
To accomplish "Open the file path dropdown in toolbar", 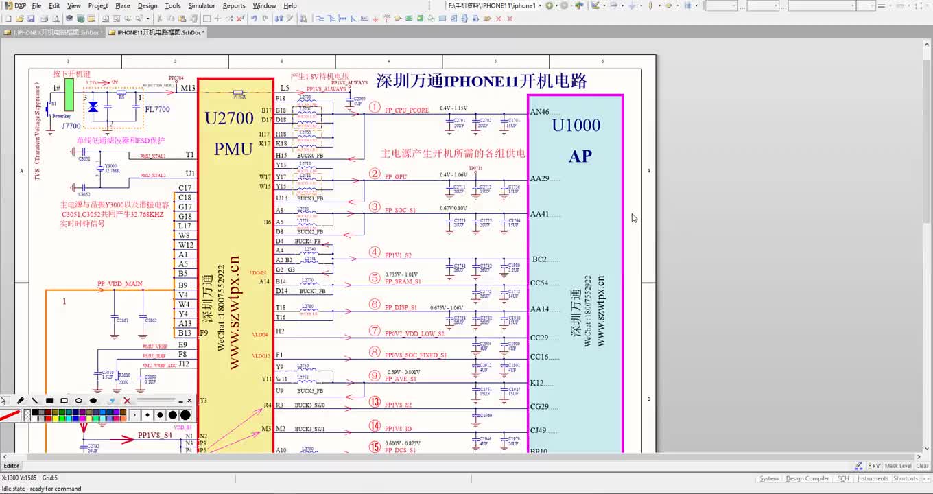I will pyautogui.click(x=540, y=5).
